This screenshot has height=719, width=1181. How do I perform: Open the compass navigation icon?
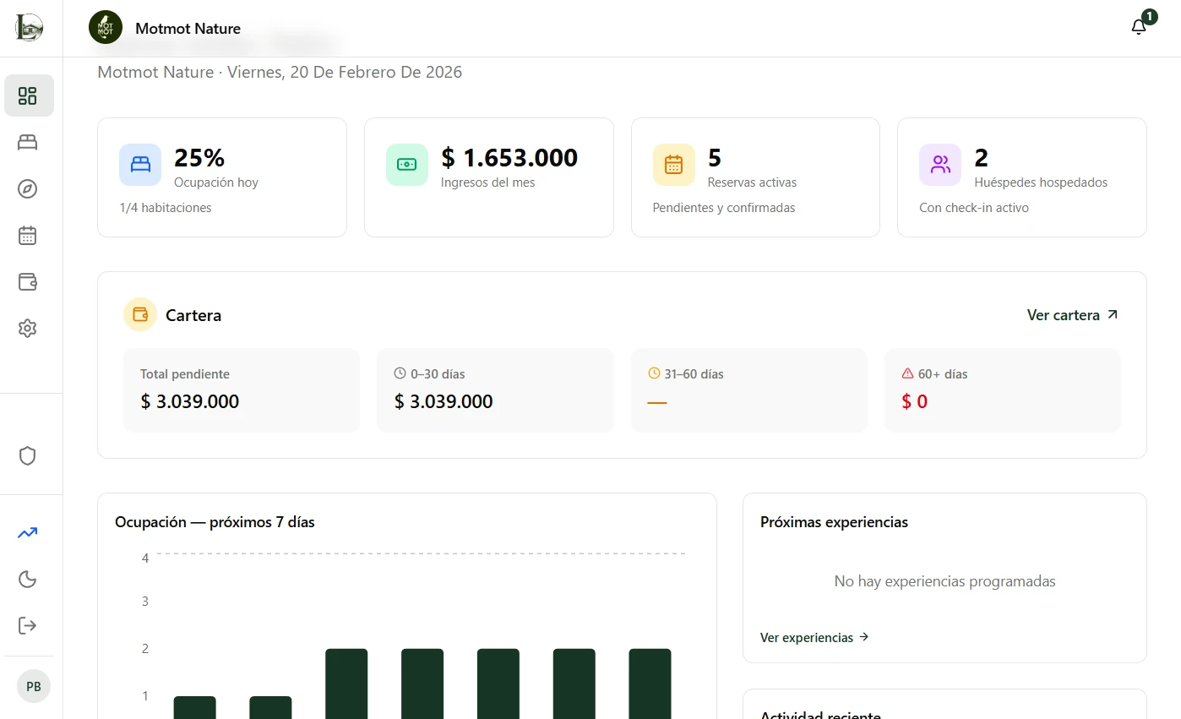tap(28, 189)
